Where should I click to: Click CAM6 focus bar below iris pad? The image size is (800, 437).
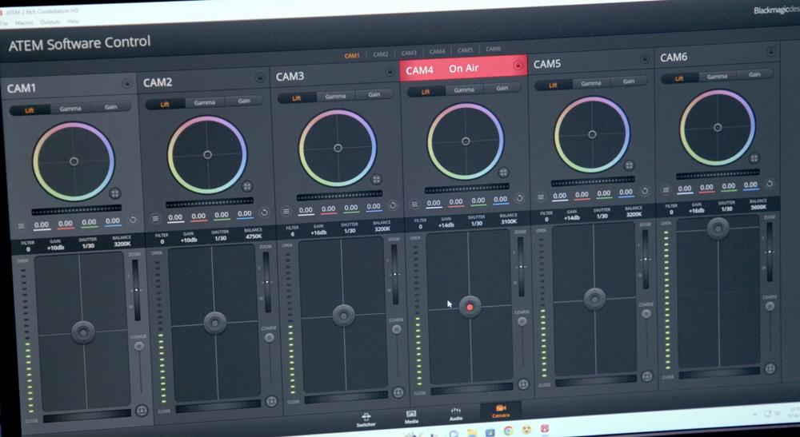point(721,373)
